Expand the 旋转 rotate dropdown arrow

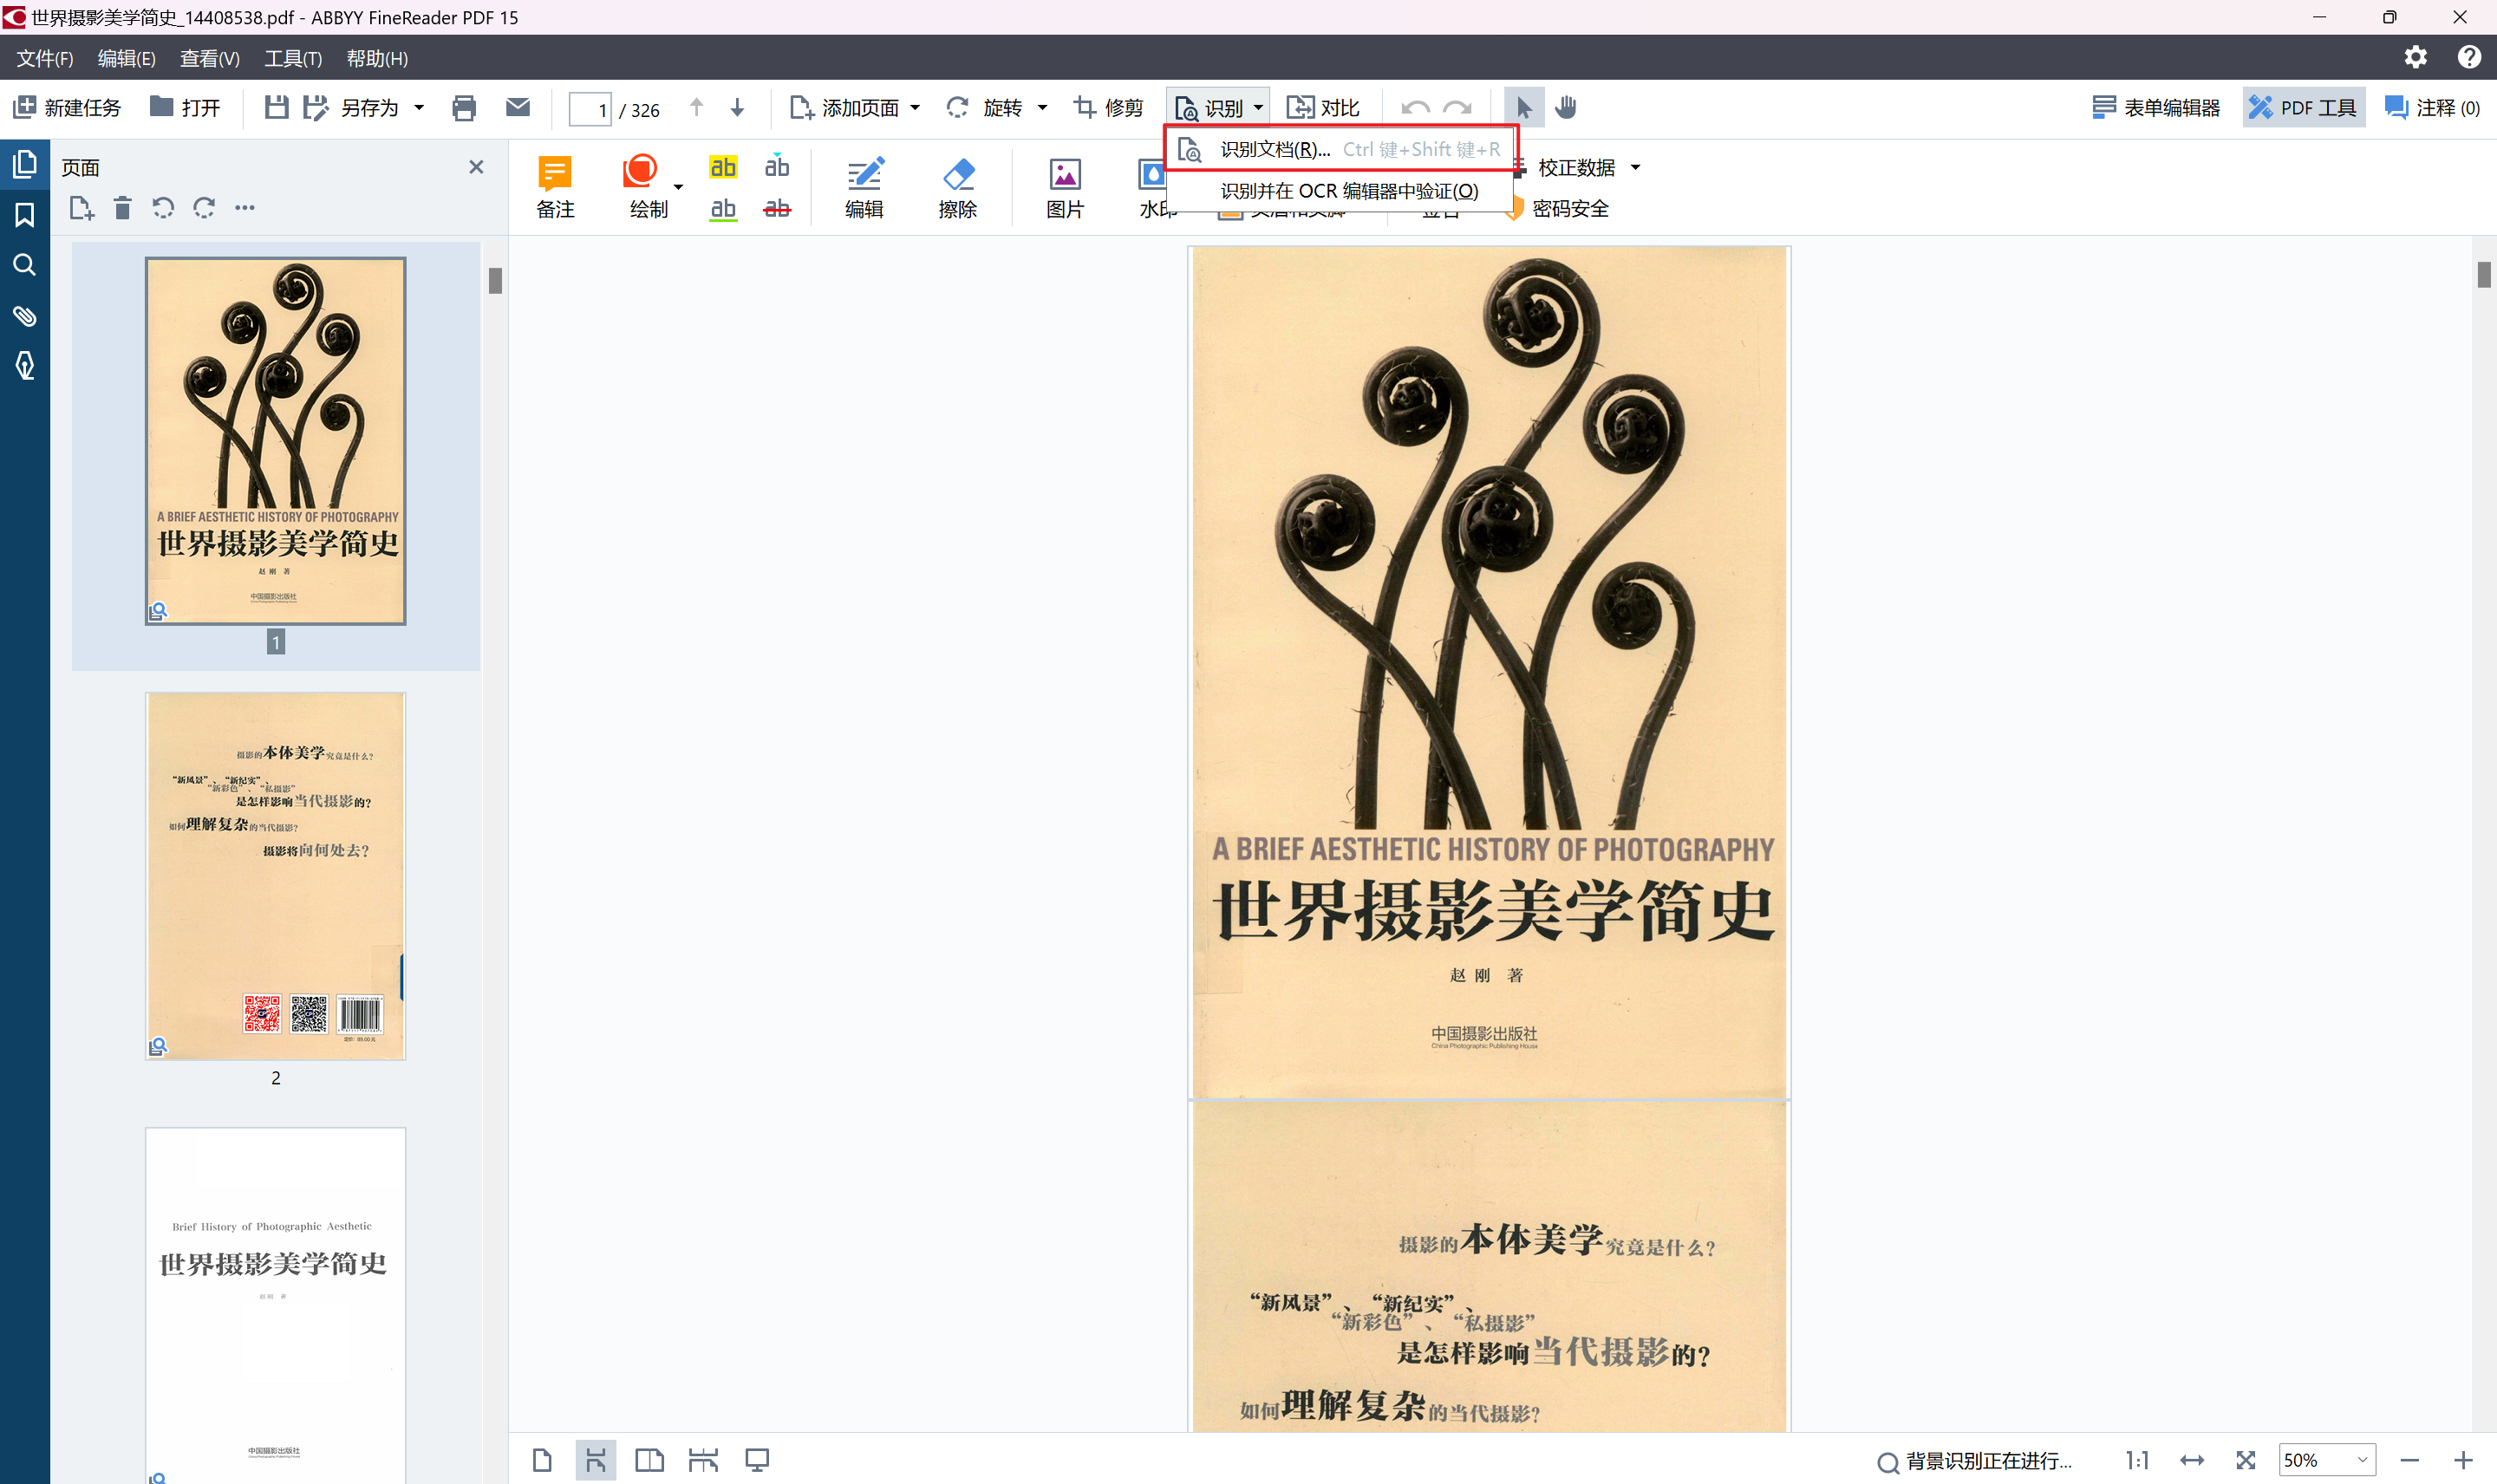coord(1043,108)
